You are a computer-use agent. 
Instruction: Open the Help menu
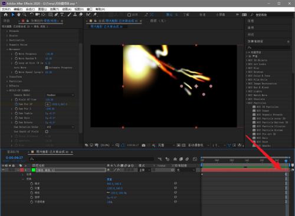point(100,9)
